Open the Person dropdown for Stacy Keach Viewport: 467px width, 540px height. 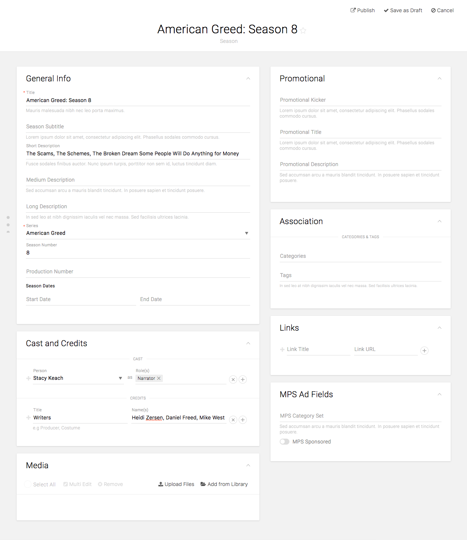[120, 378]
